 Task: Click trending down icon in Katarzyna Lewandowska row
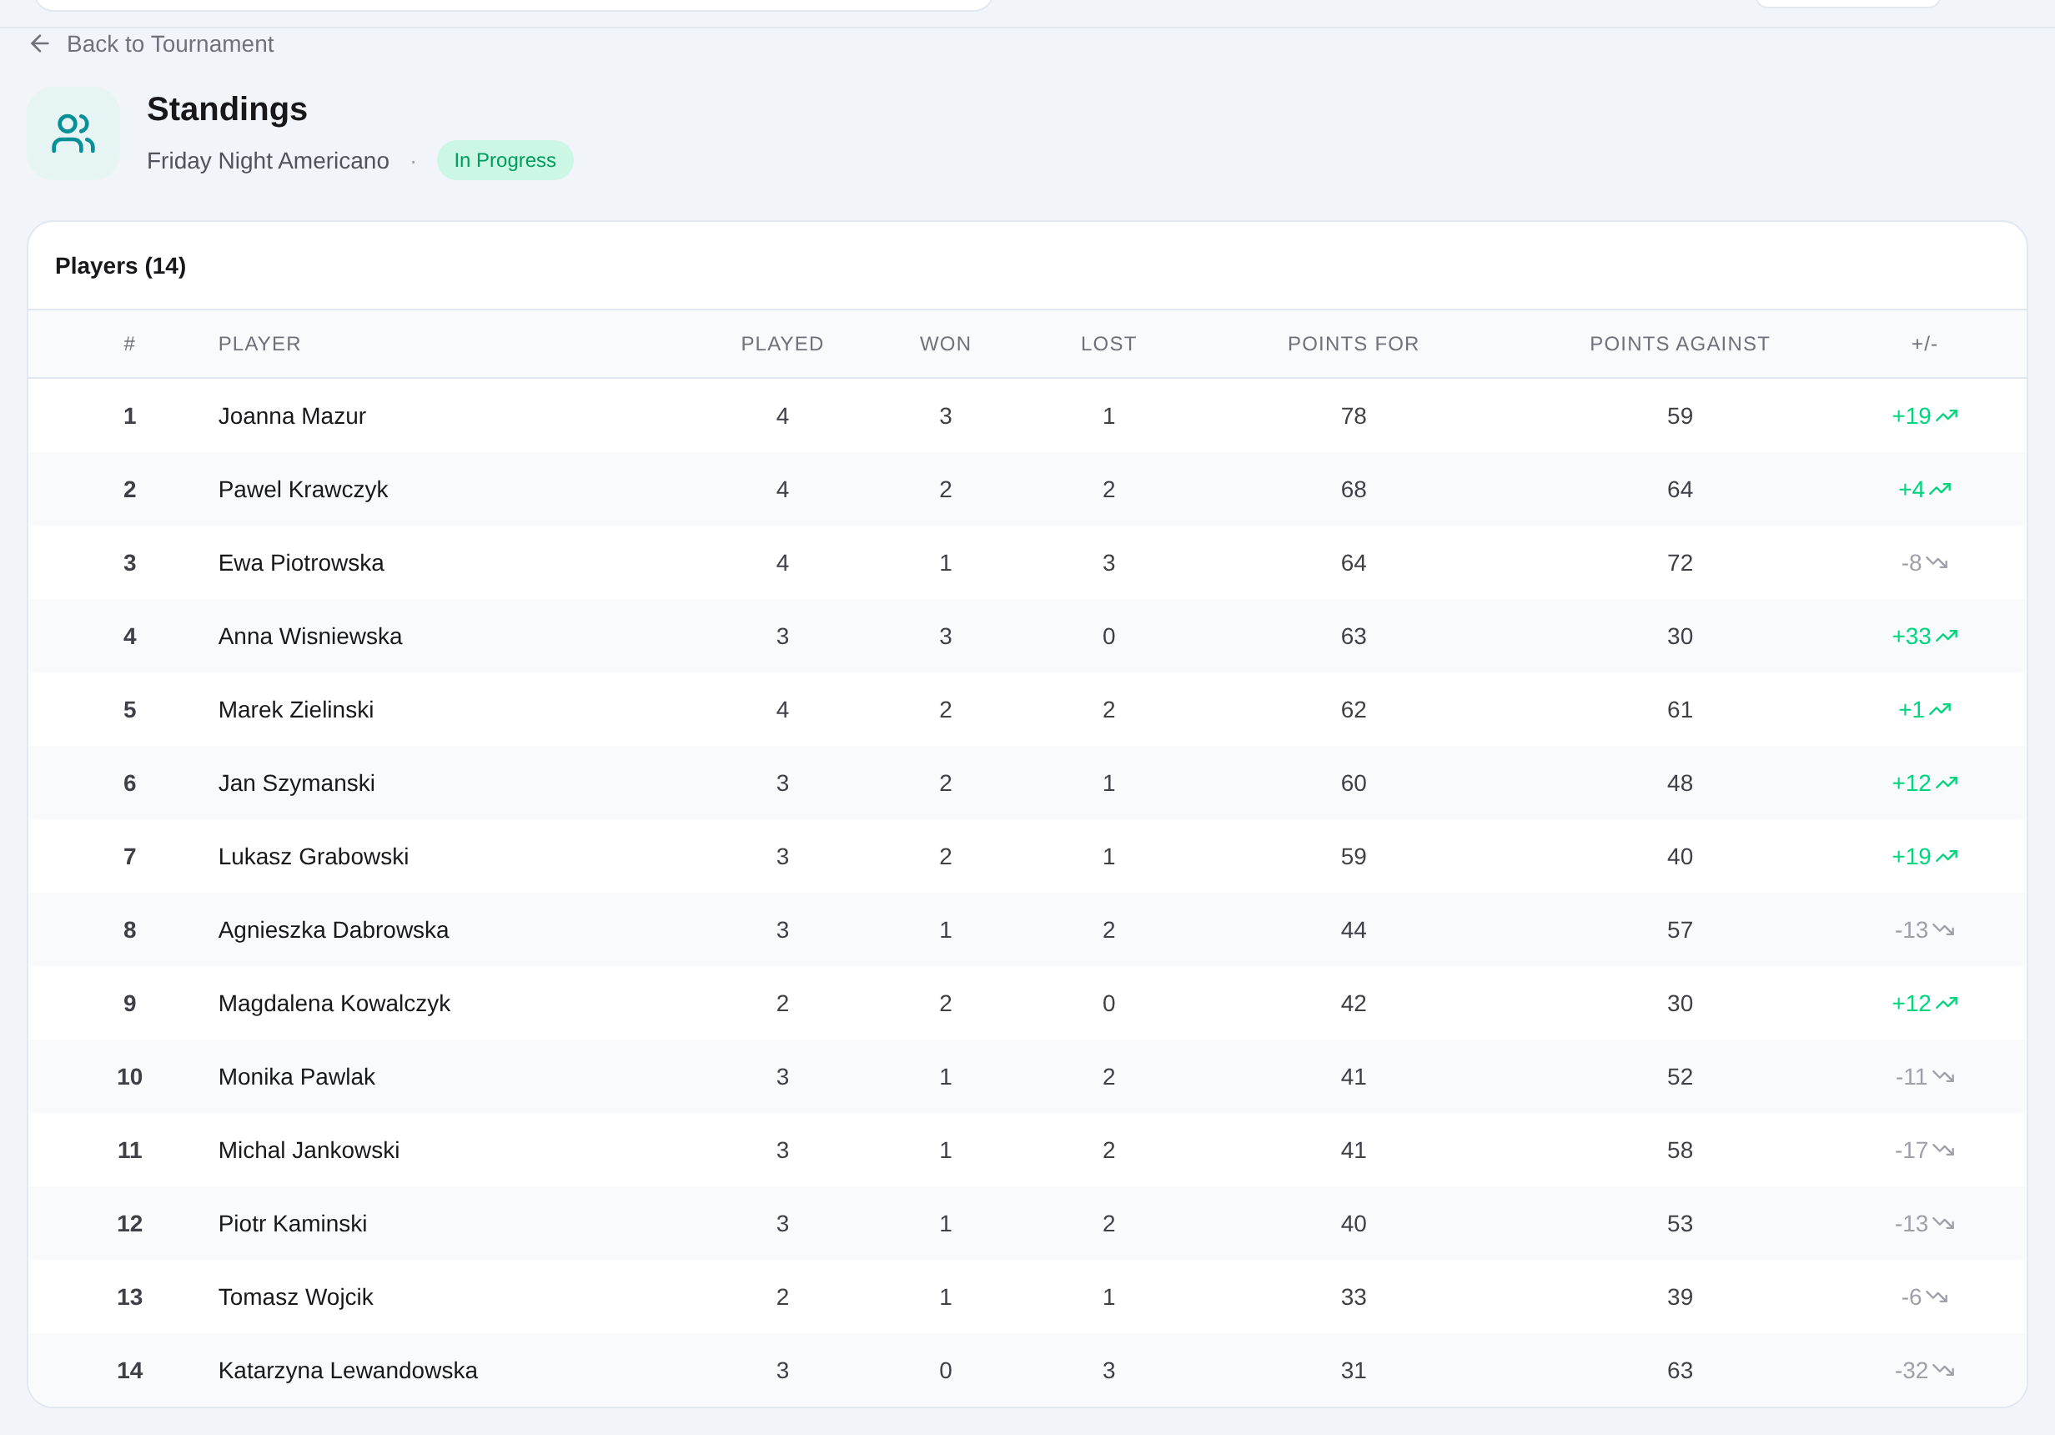click(1944, 1370)
